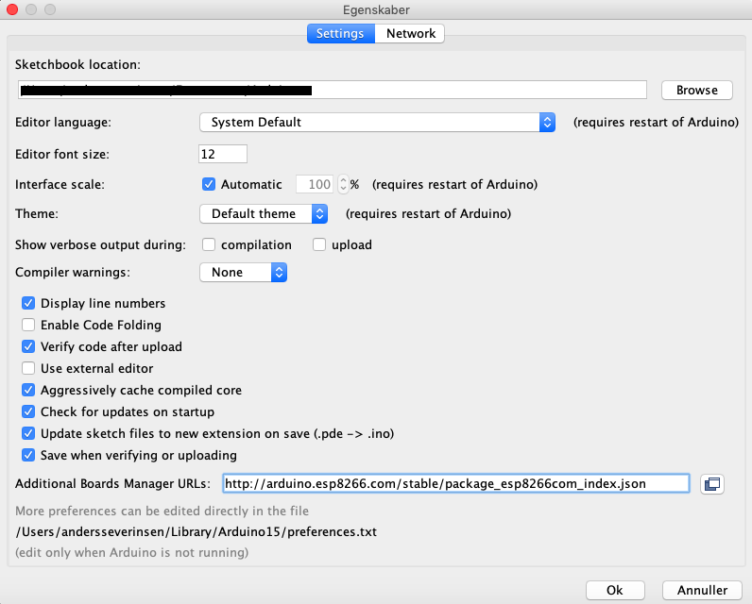Cancel with the Annuller button
752x604 pixels.
click(702, 590)
